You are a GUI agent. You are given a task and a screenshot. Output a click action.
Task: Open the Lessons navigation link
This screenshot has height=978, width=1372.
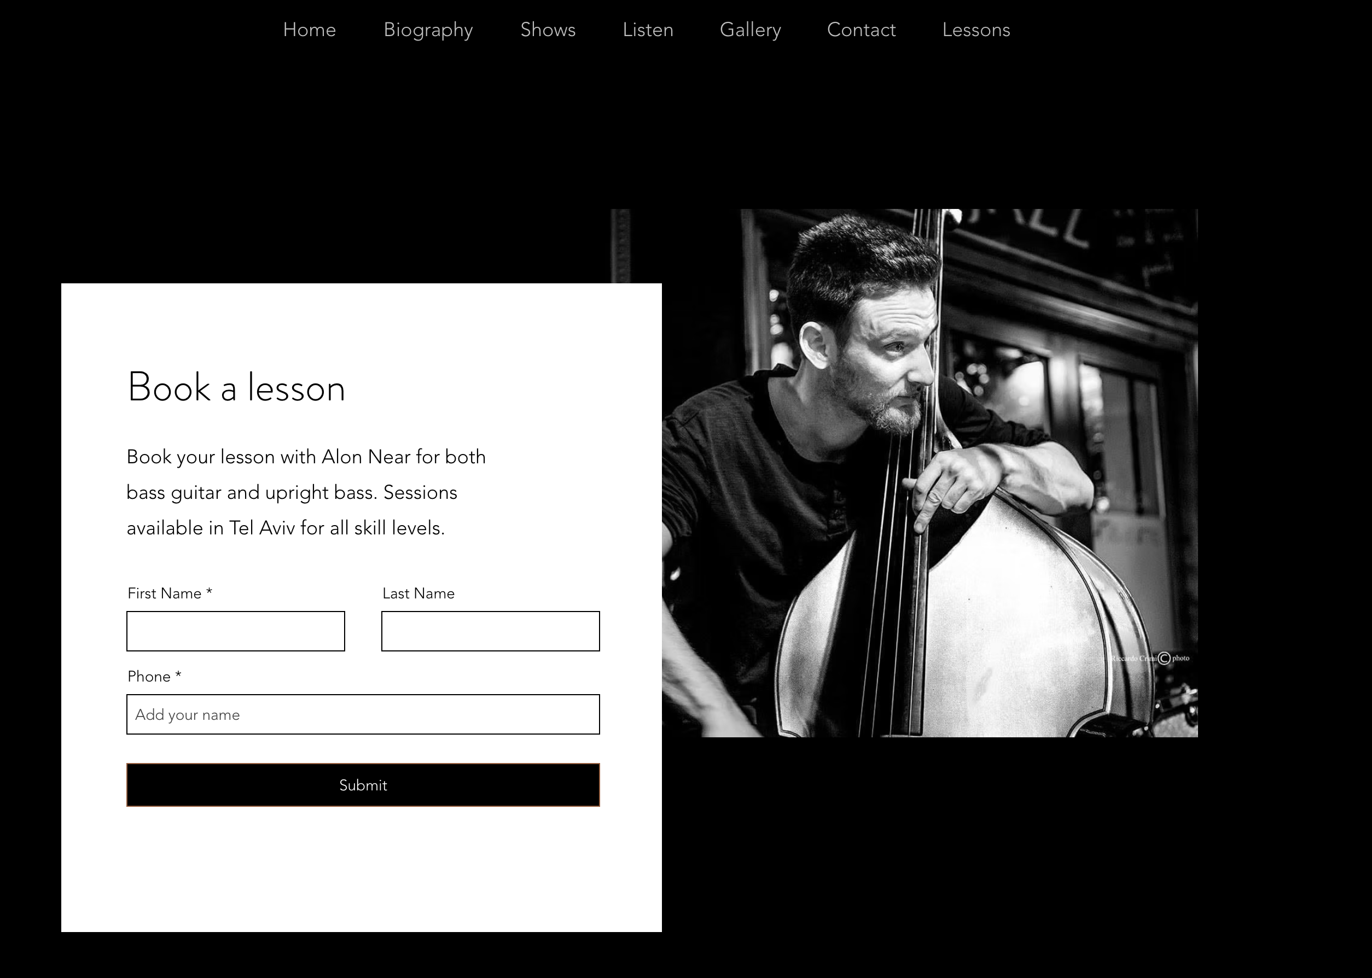976,30
